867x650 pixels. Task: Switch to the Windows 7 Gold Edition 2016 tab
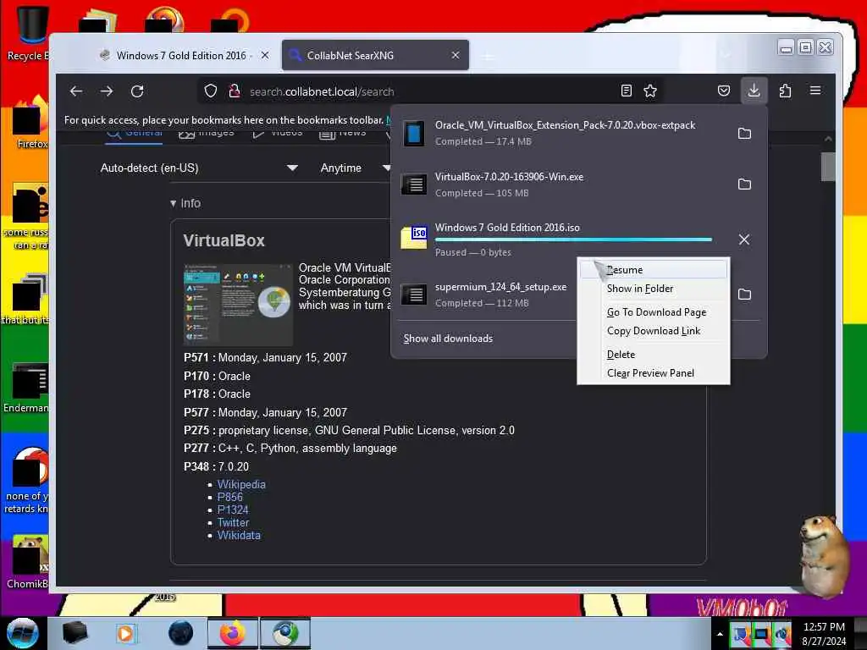181,55
